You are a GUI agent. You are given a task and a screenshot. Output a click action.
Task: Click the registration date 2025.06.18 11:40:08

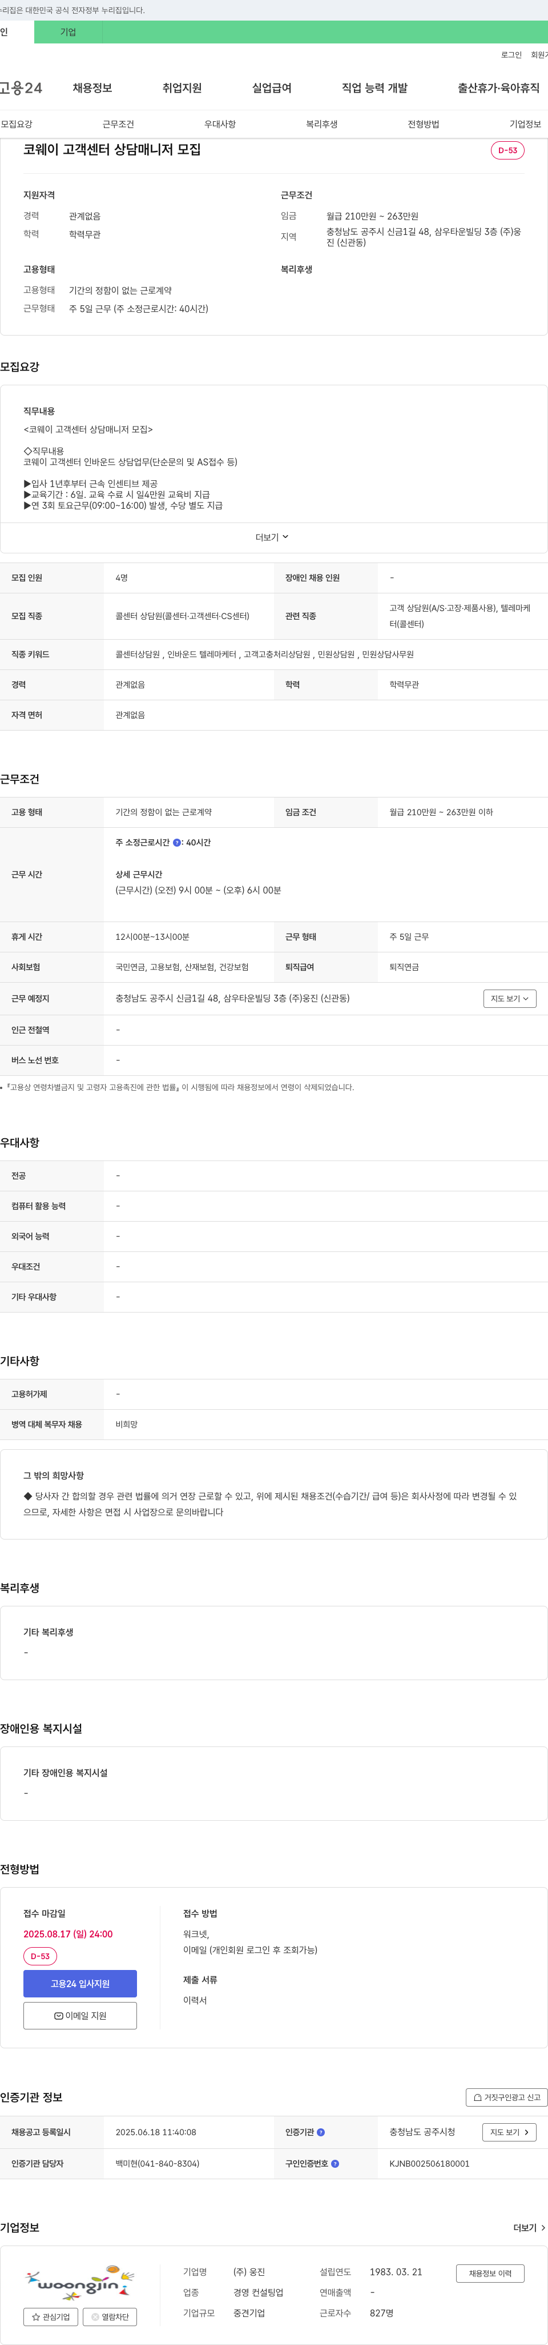tap(155, 2132)
